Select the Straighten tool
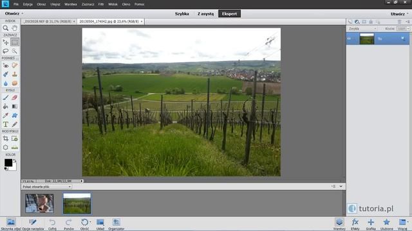This screenshot has width=412, height=231. (15, 148)
